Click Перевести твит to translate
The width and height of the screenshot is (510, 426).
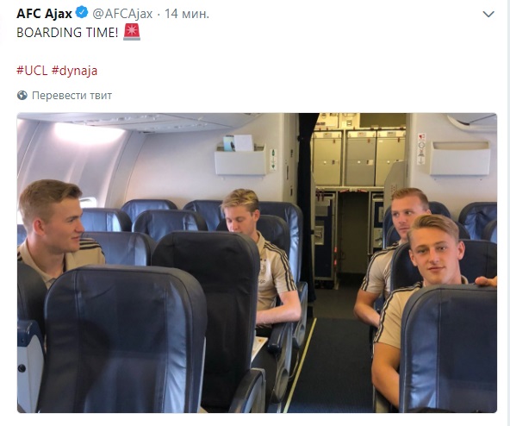pos(72,96)
